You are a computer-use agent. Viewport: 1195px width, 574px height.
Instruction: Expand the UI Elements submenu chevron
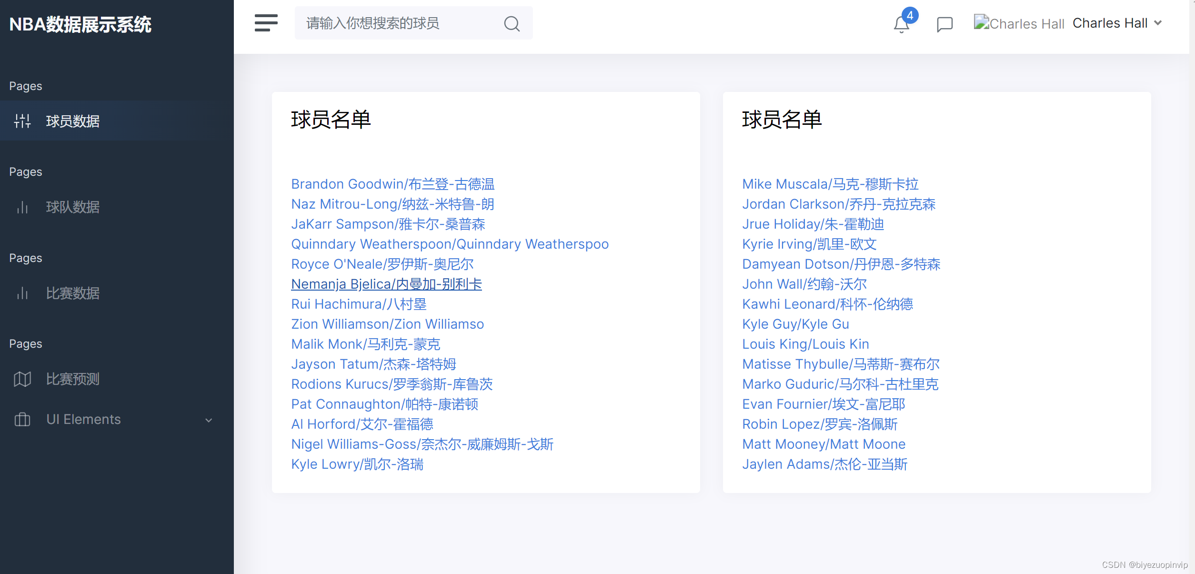209,420
